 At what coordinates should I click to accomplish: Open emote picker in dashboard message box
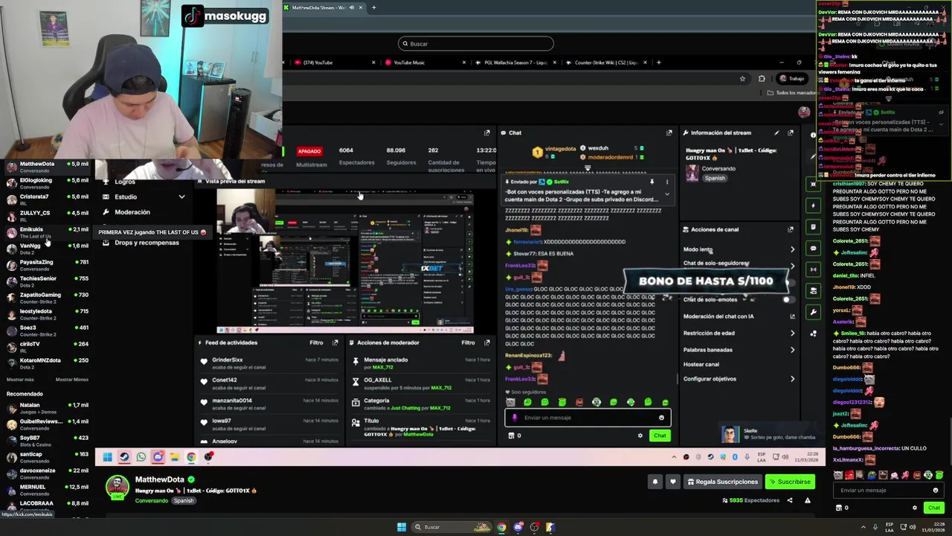coord(661,418)
